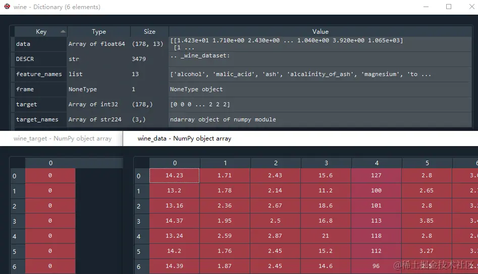478x274 pixels.
Task: Click wine_data column header 3
Action: point(326,163)
